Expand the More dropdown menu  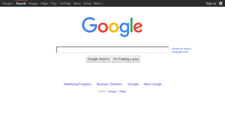[x=98, y=3]
